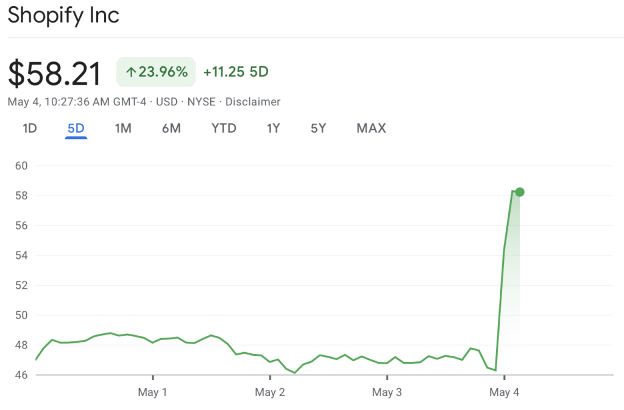The width and height of the screenshot is (624, 410).
Task: Select the MAX range tab
Action: 371,128
